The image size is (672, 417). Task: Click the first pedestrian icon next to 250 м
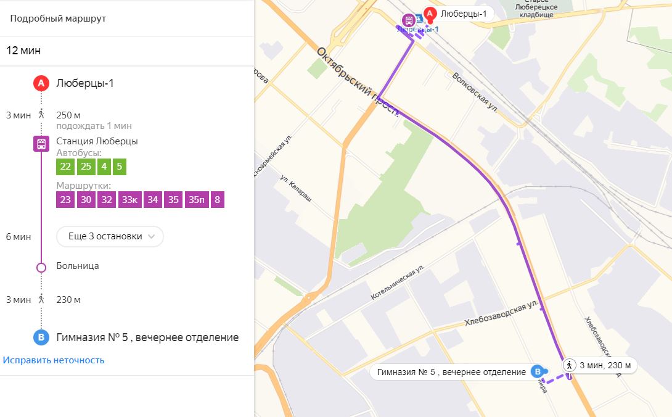point(41,115)
